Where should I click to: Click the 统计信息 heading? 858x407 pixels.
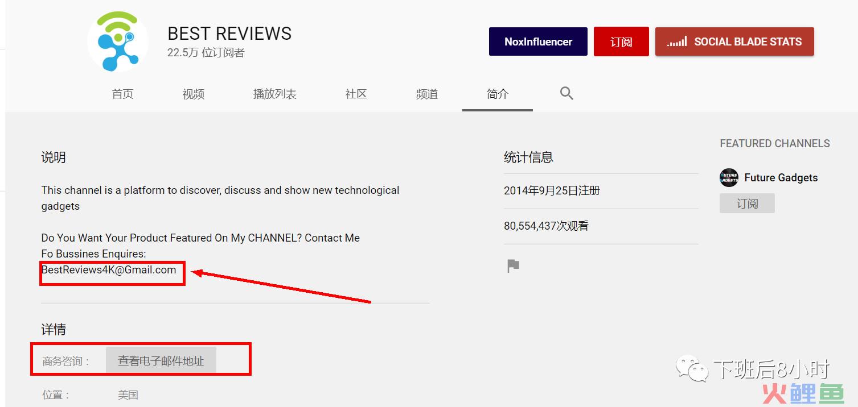click(528, 157)
